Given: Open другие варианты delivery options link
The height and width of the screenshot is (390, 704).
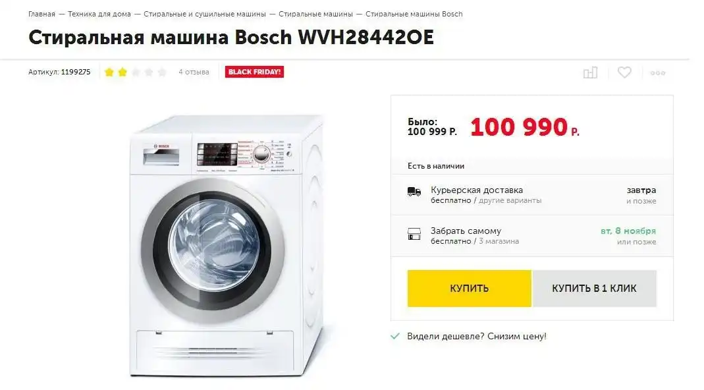Looking at the screenshot, I should pos(510,200).
